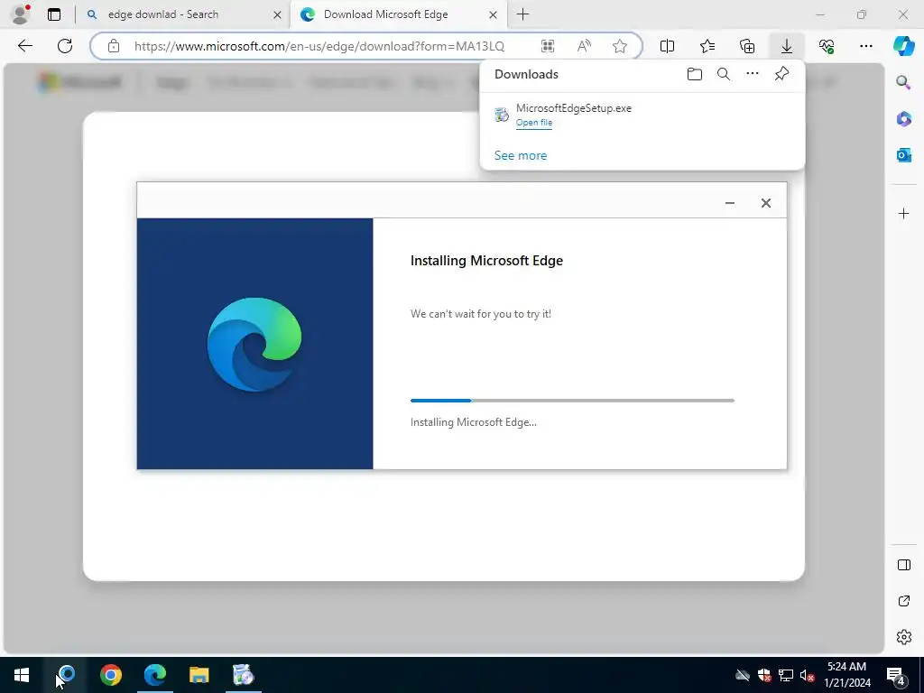Open Collections icon in toolbar
The image size is (924, 693).
point(746,46)
